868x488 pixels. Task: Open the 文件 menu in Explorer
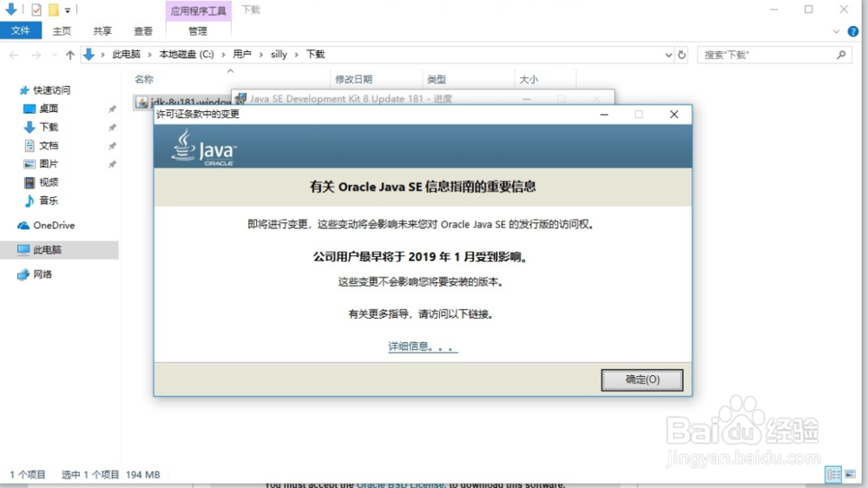[21, 30]
